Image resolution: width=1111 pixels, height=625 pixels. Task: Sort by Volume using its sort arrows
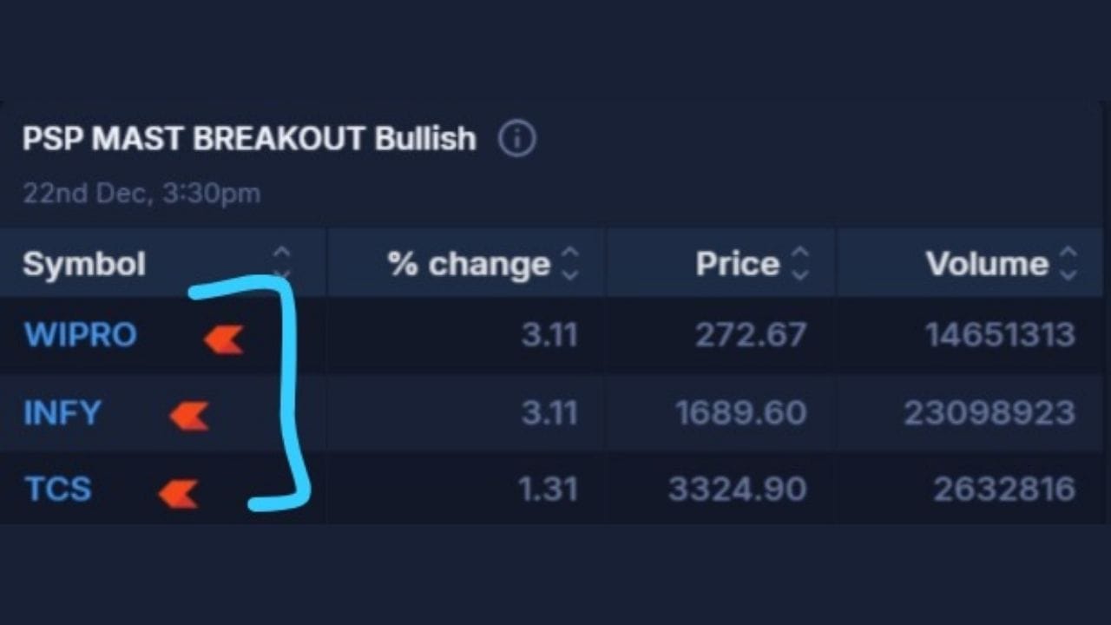click(1068, 263)
